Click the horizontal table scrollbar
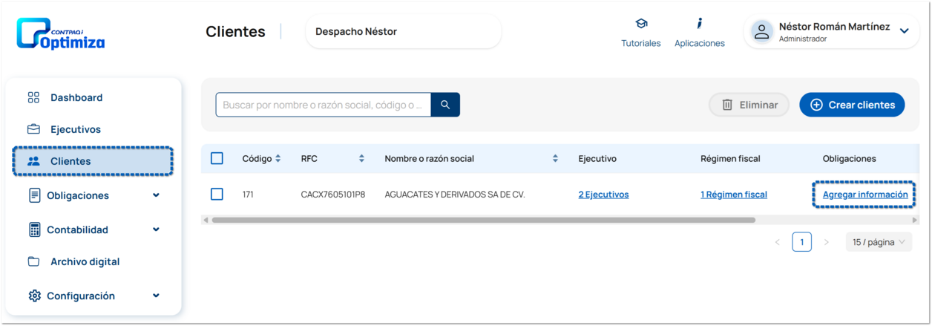The height and width of the screenshot is (326, 932). coord(482,221)
